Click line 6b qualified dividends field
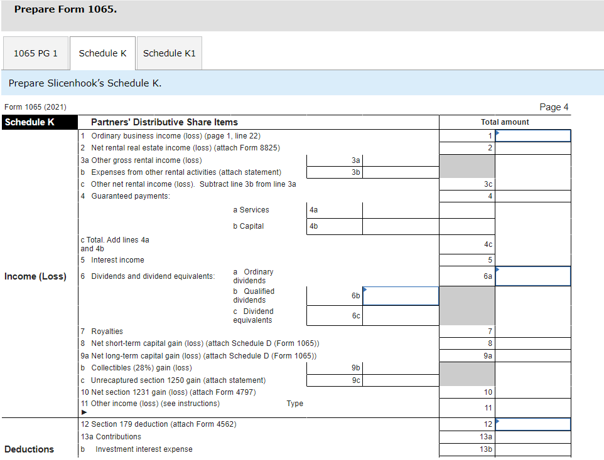Viewport: 604px width, 460px height. [x=401, y=295]
